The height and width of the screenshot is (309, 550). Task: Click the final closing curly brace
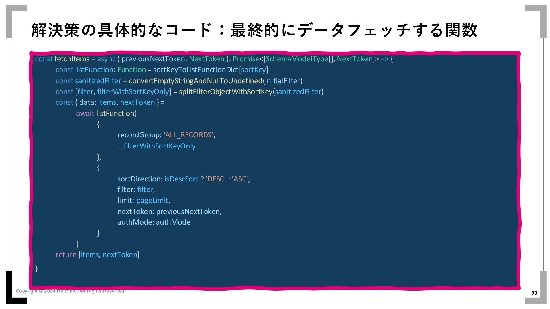pos(36,268)
